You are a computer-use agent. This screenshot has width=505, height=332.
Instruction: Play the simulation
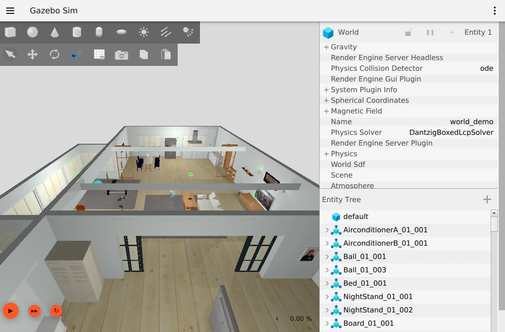coord(11,311)
